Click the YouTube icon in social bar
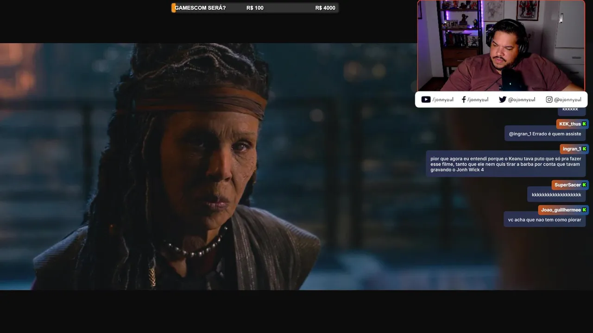593x333 pixels. (x=426, y=99)
